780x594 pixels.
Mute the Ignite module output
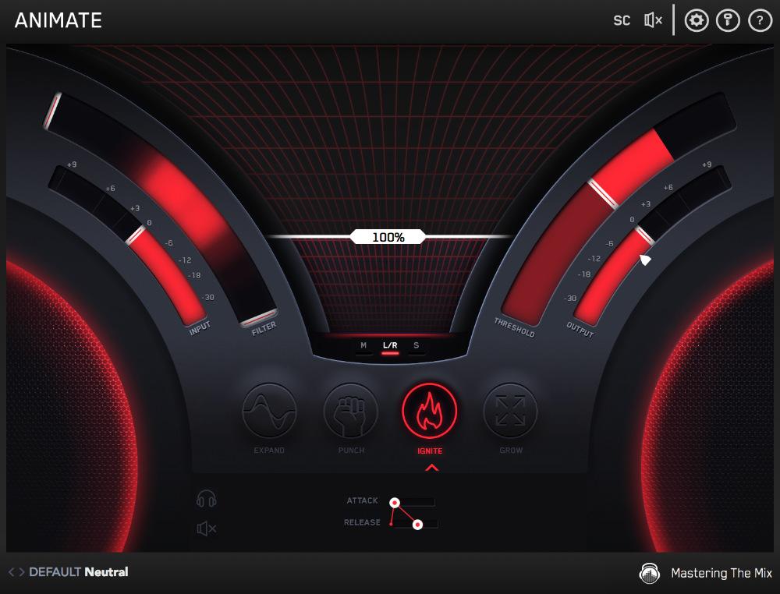(205, 527)
